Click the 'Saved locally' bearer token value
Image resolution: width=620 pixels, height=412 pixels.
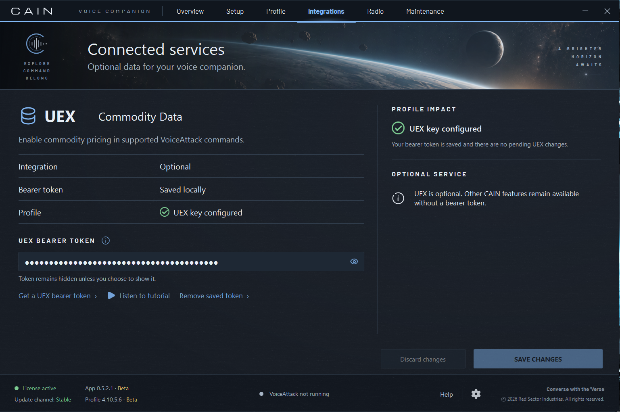click(183, 190)
